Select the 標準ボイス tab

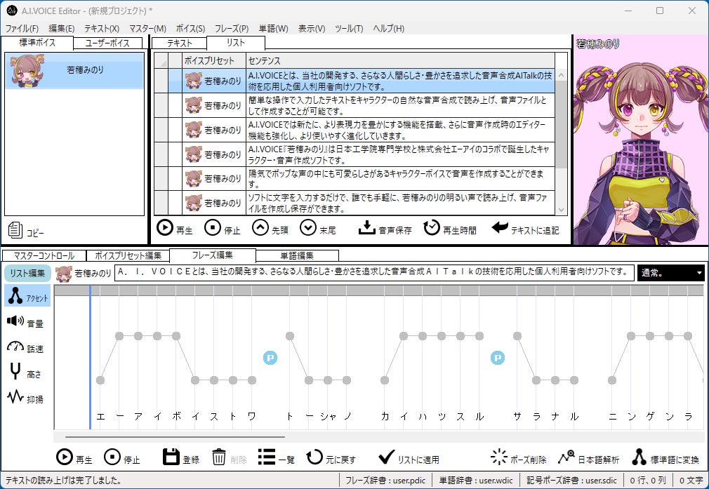click(x=37, y=43)
